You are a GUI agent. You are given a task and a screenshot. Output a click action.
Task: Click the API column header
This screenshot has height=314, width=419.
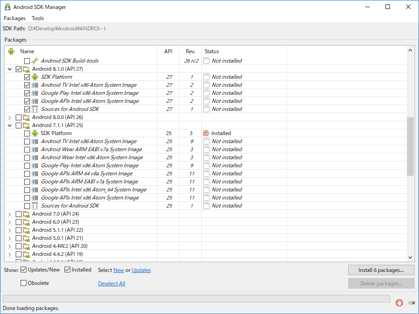(168, 51)
